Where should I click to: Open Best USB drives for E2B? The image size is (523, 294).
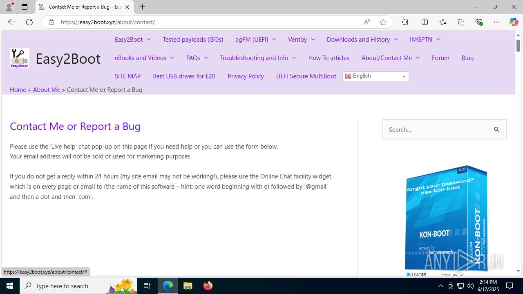pyautogui.click(x=184, y=76)
